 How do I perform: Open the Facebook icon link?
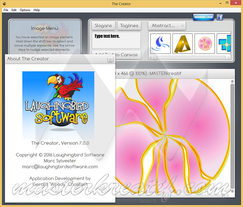click(220, 17)
